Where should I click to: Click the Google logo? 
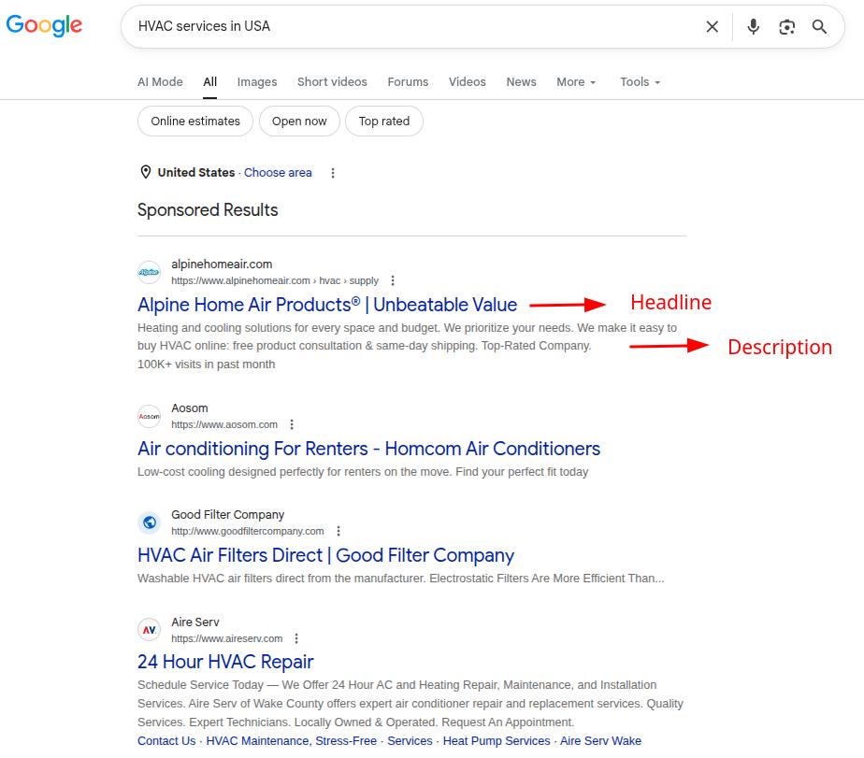coord(44,25)
